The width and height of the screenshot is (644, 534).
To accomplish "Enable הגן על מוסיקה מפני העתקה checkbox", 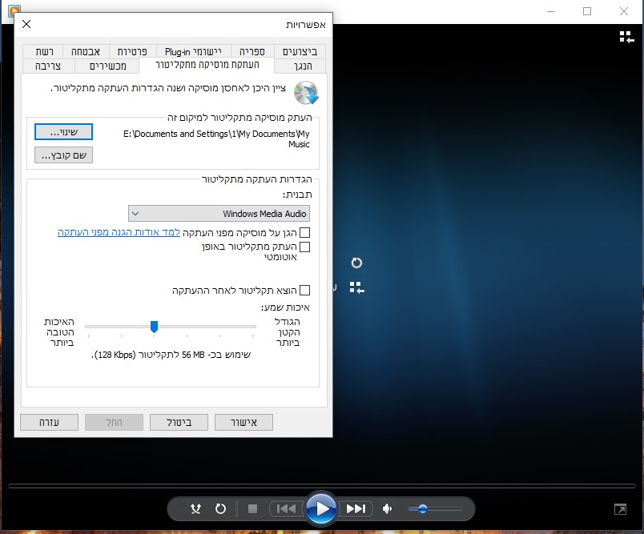I will tap(304, 233).
